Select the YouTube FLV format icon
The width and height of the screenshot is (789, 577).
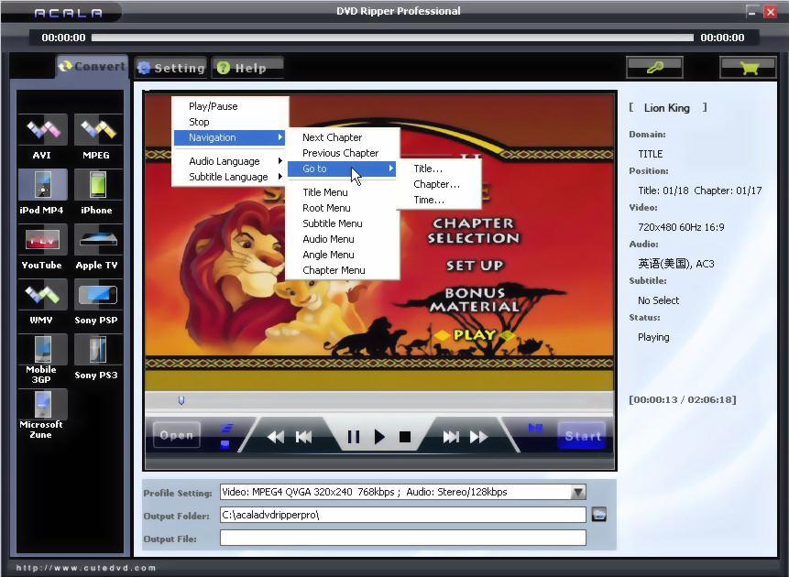[x=42, y=241]
